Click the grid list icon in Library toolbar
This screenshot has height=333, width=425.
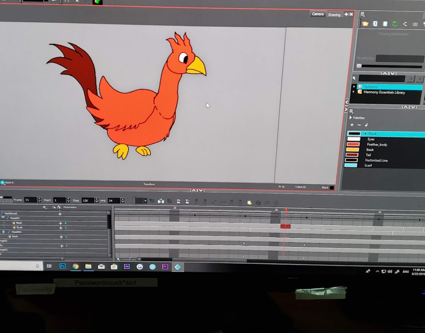[x=415, y=24]
